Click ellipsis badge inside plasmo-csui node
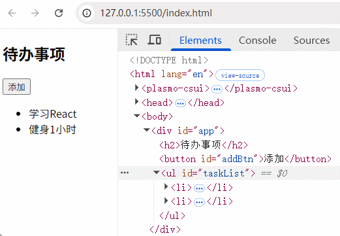 pyautogui.click(x=217, y=89)
